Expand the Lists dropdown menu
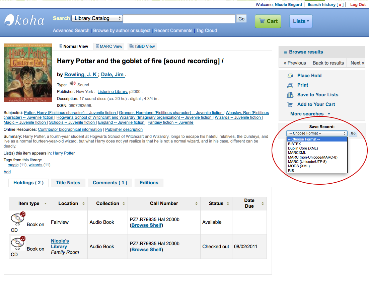This screenshot has width=369, height=281. (301, 21)
